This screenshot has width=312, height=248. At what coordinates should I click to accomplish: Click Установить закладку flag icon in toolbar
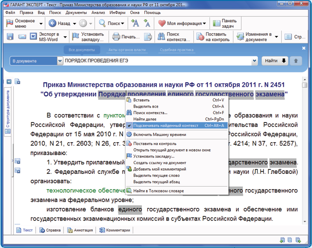coord(76,37)
